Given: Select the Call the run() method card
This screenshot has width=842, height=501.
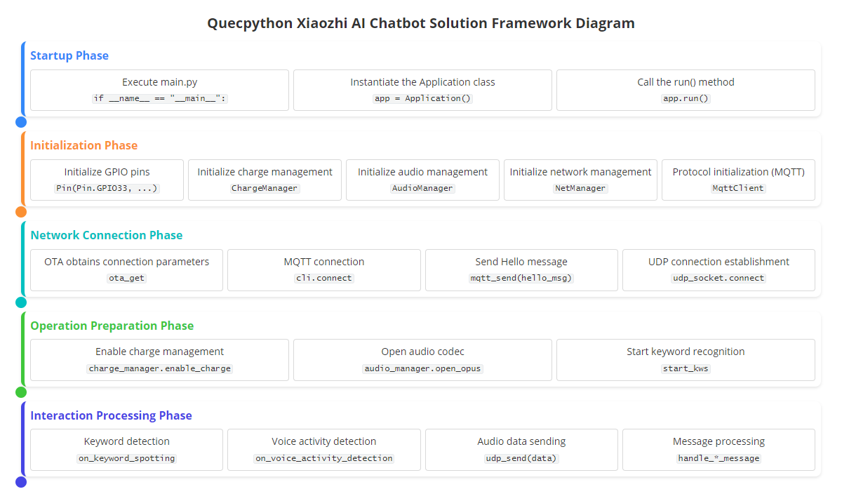Looking at the screenshot, I should (x=686, y=90).
